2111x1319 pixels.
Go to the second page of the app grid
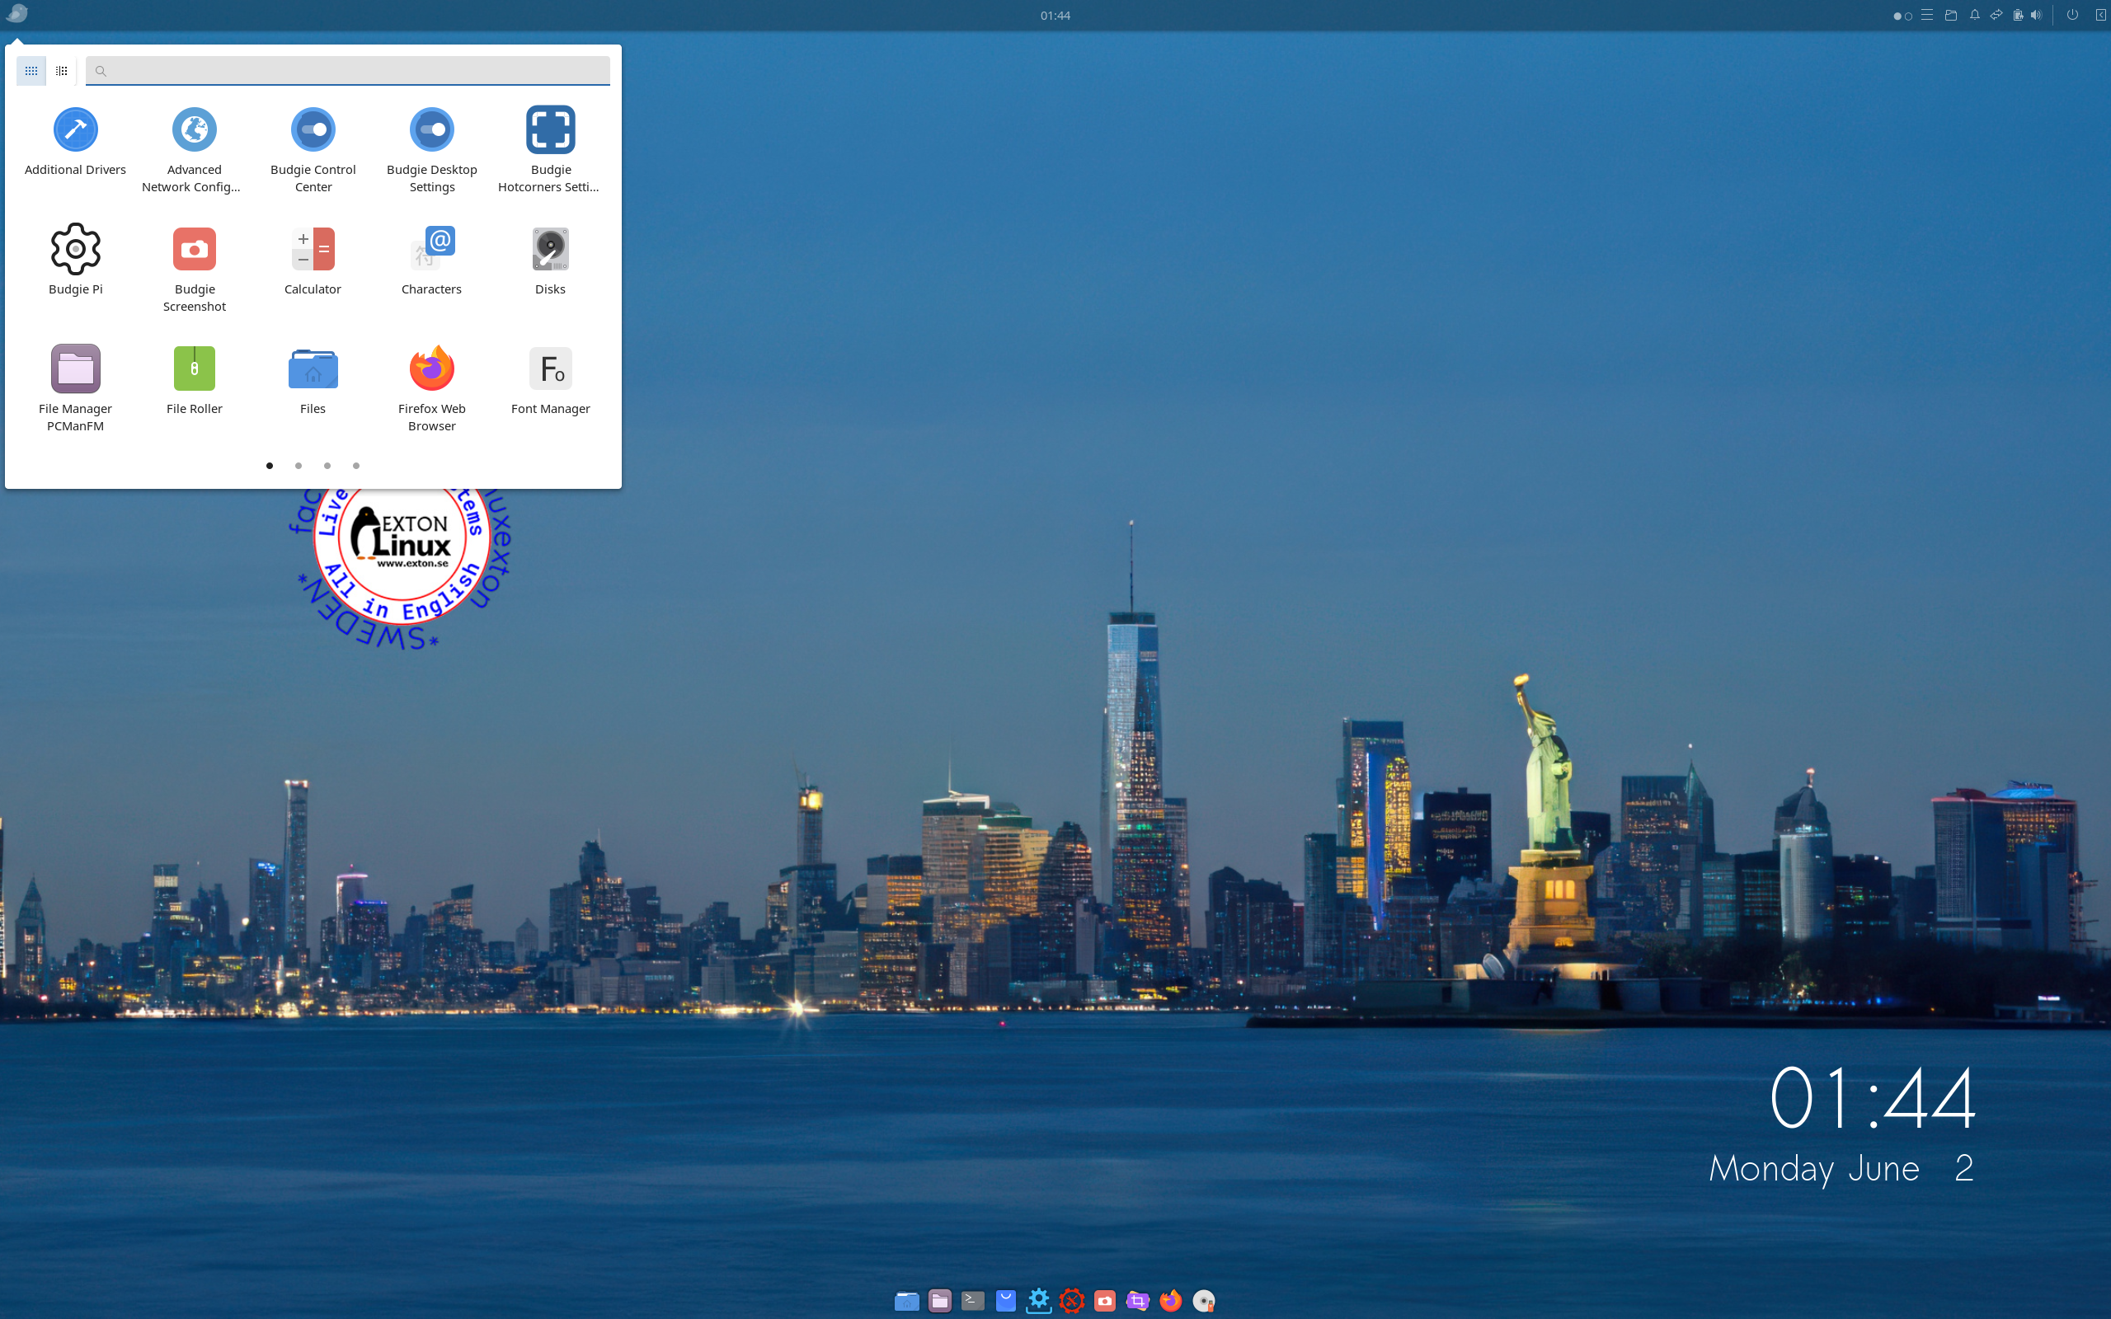click(299, 466)
